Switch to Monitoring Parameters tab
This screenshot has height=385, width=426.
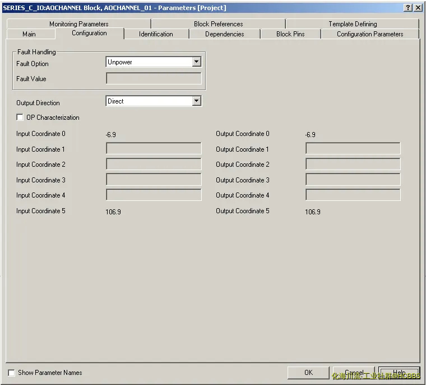point(78,24)
